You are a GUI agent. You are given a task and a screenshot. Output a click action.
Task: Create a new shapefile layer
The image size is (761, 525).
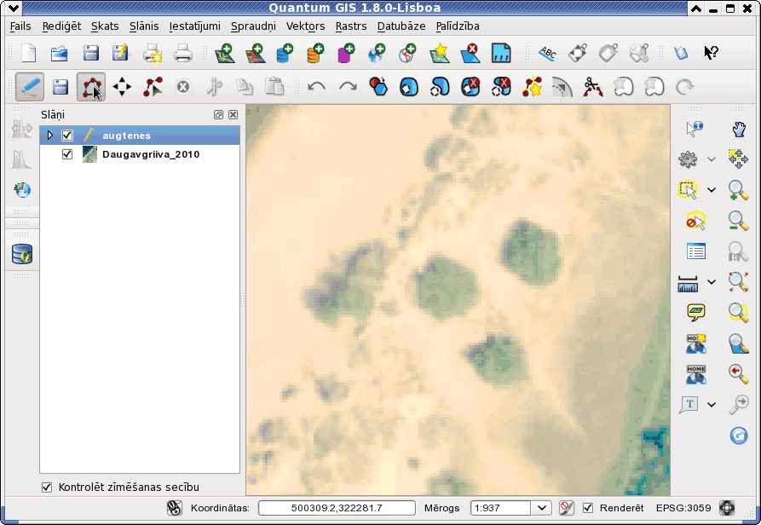coord(439,53)
